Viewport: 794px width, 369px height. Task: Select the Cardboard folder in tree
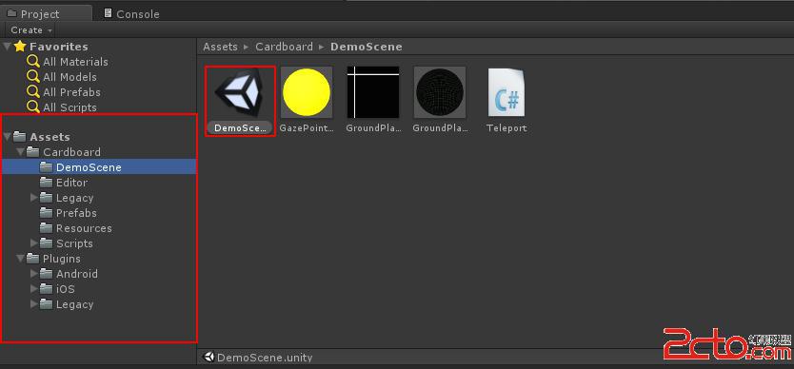click(x=71, y=152)
